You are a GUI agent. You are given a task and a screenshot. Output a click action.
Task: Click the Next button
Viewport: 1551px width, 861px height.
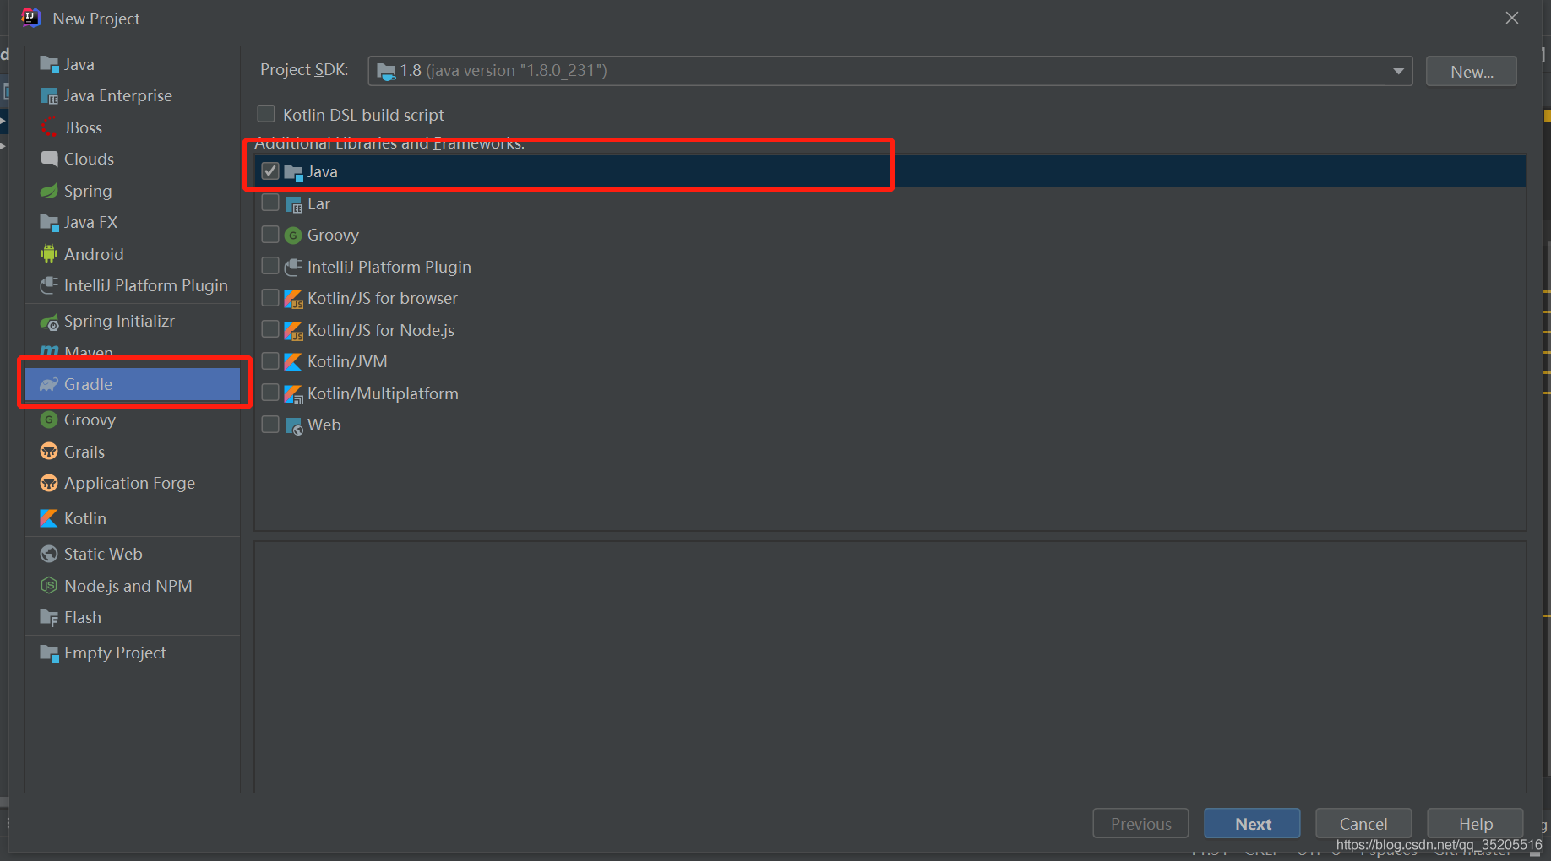(1252, 824)
